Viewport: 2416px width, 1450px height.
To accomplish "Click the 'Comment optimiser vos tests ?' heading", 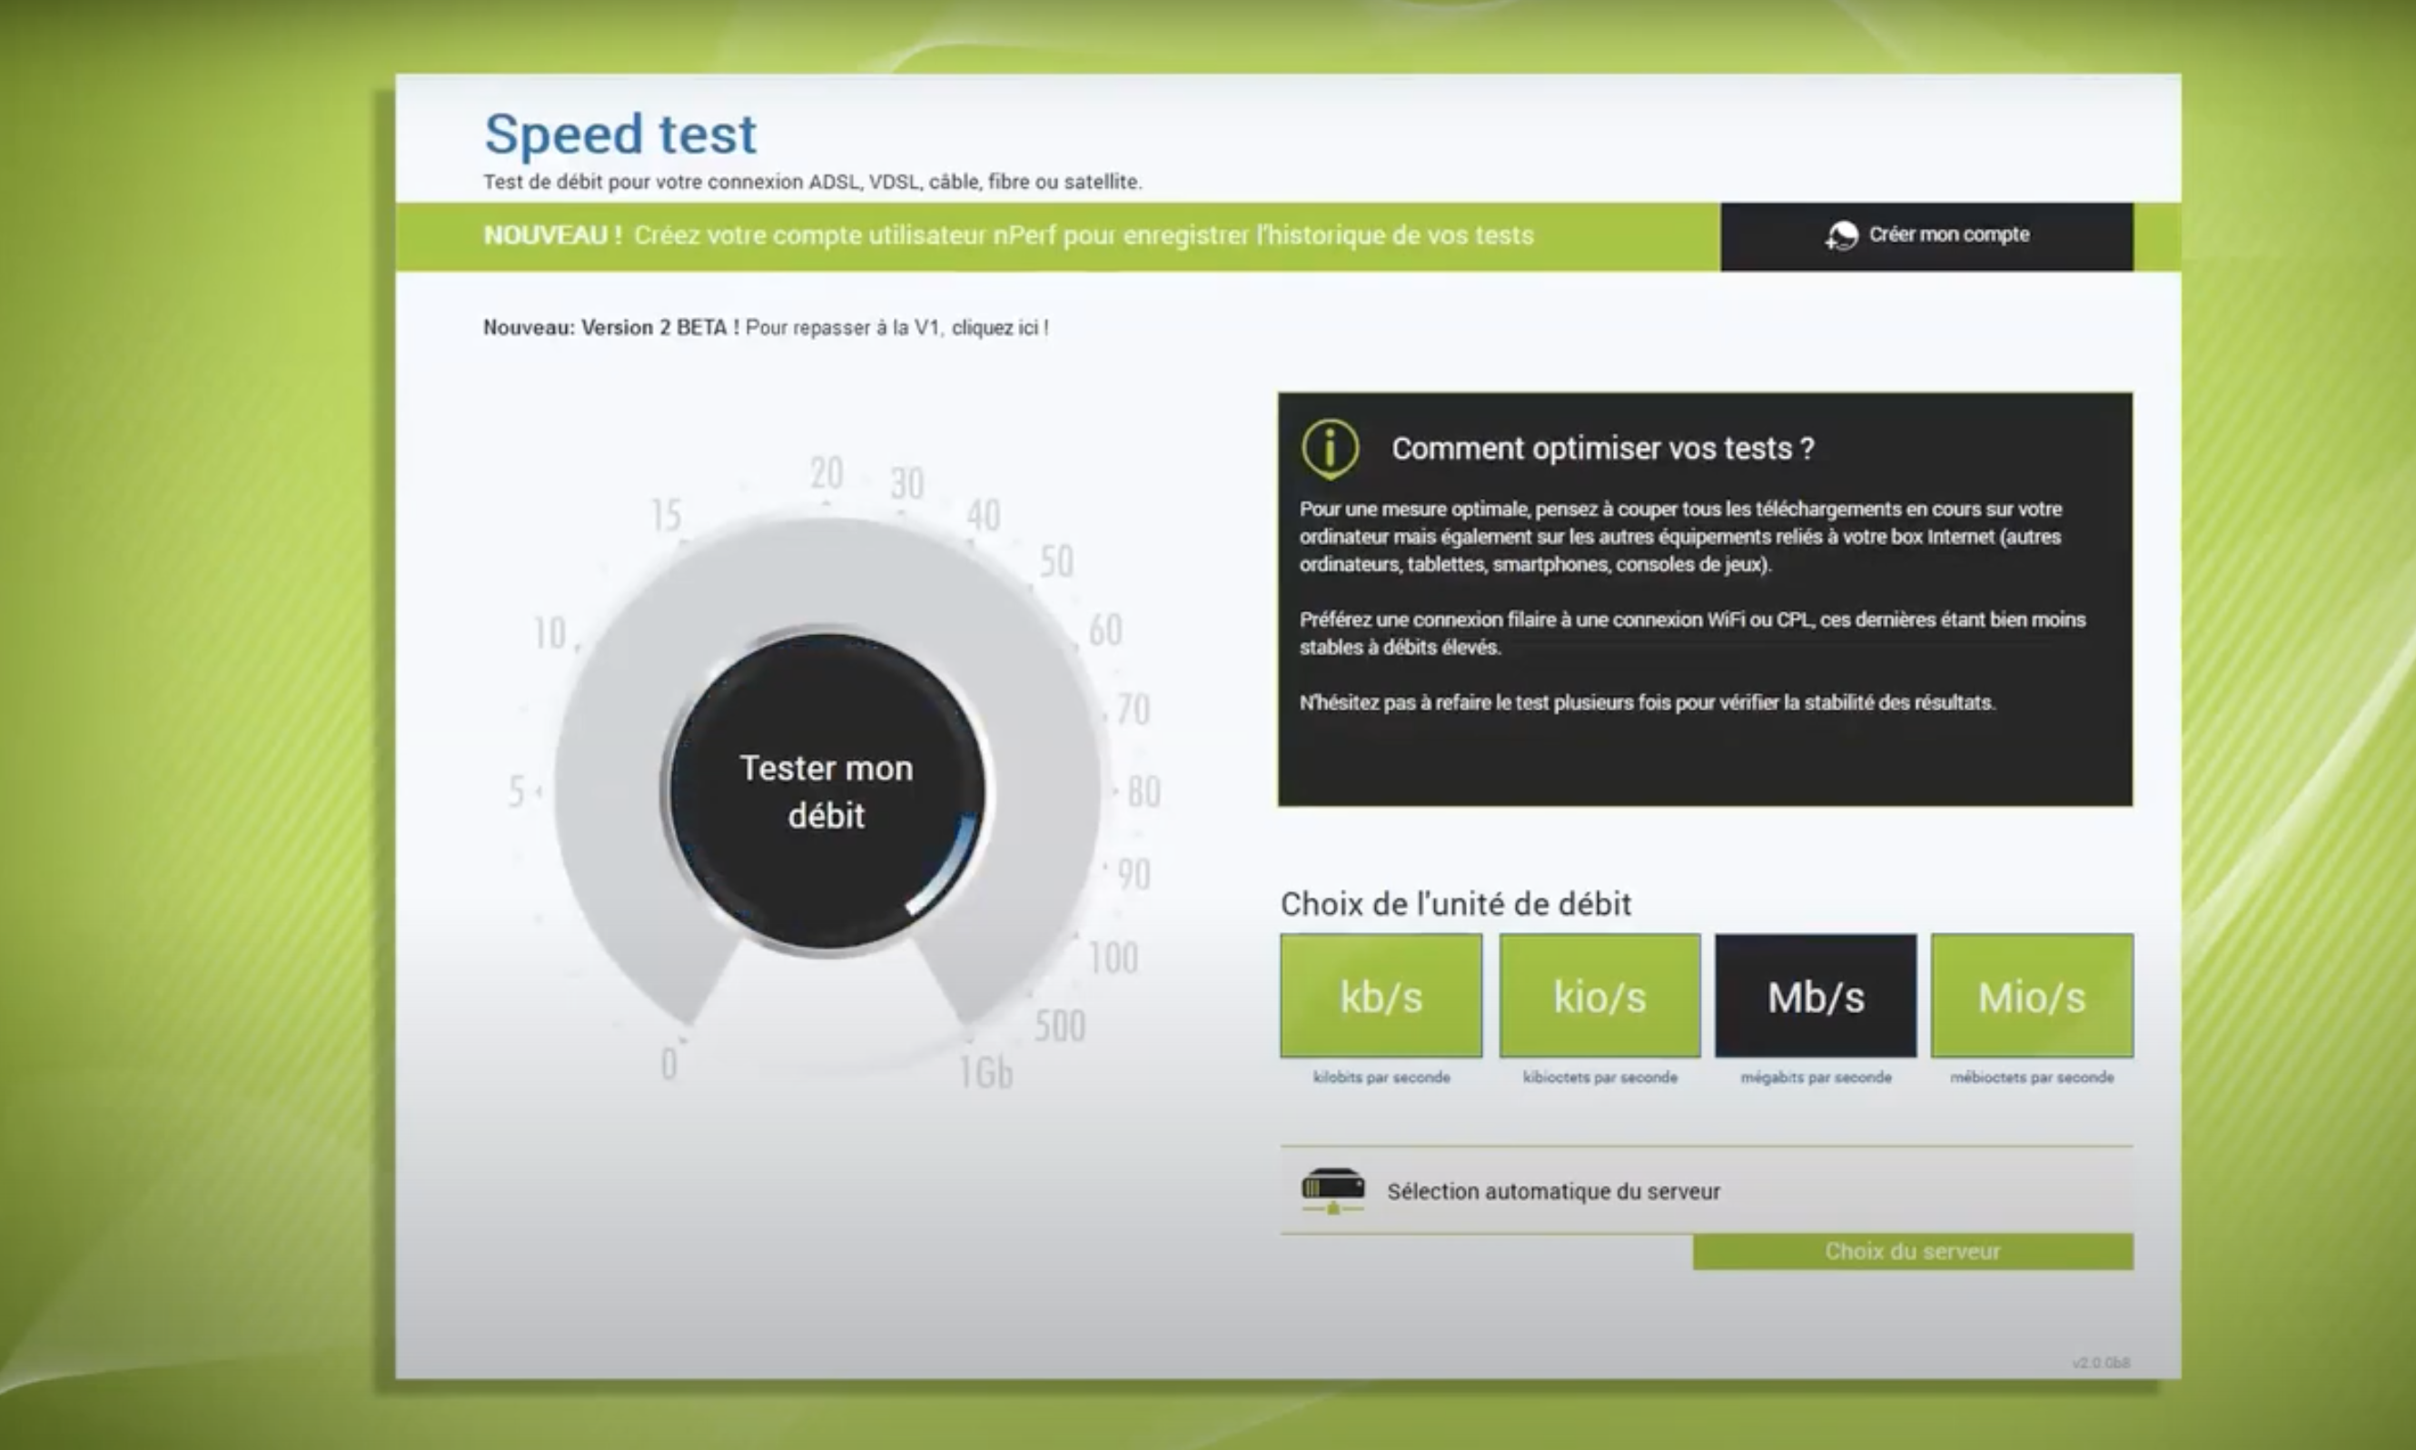I will (1602, 449).
